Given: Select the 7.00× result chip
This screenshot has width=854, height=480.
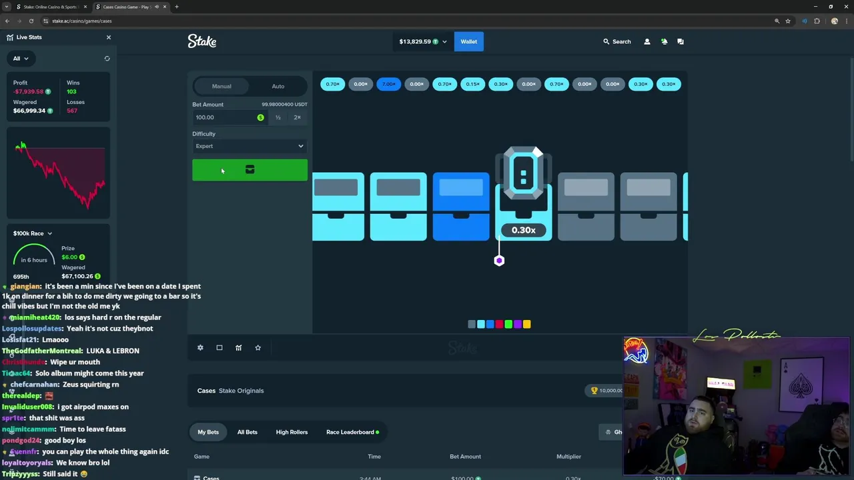Looking at the screenshot, I should pos(388,84).
